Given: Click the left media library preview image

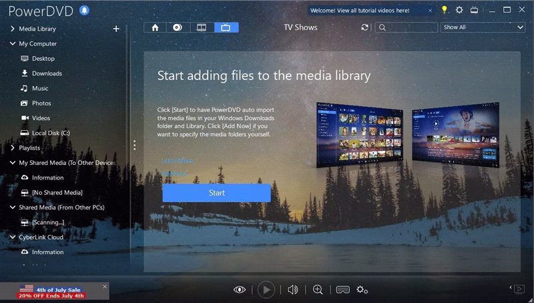Looking at the screenshot, I should pyautogui.click(x=360, y=134).
